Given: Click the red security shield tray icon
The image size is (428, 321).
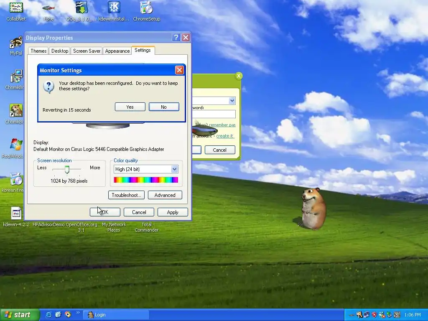Looking at the screenshot, I should coord(374,315).
